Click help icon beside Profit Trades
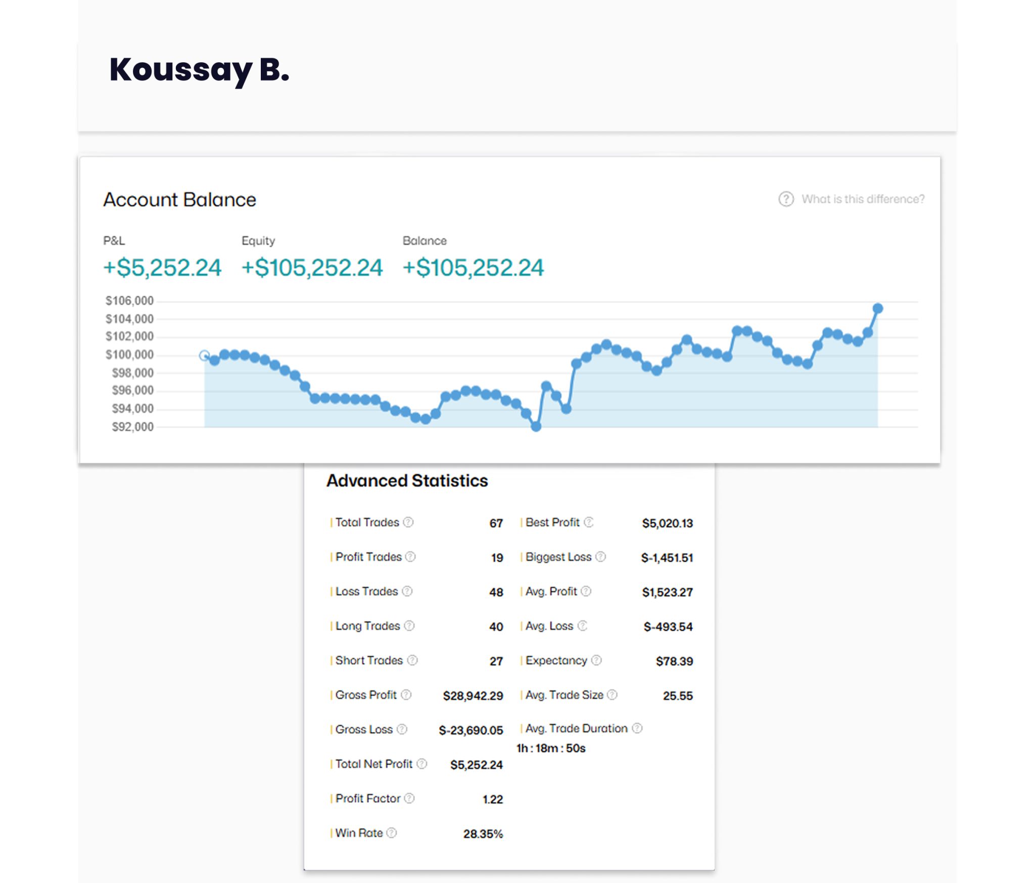 pyautogui.click(x=410, y=556)
